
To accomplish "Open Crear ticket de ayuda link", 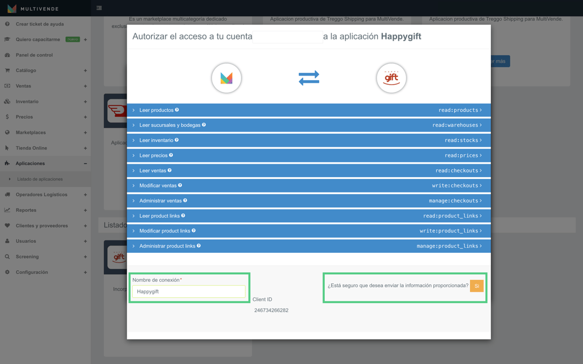I will (x=40, y=24).
